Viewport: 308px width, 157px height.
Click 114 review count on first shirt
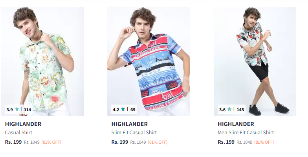(27, 110)
